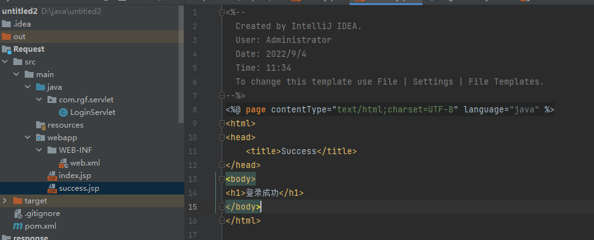Viewport: 594px width, 240px height.
Task: Click the fold marker beside closing body tag
Action: pos(222,207)
